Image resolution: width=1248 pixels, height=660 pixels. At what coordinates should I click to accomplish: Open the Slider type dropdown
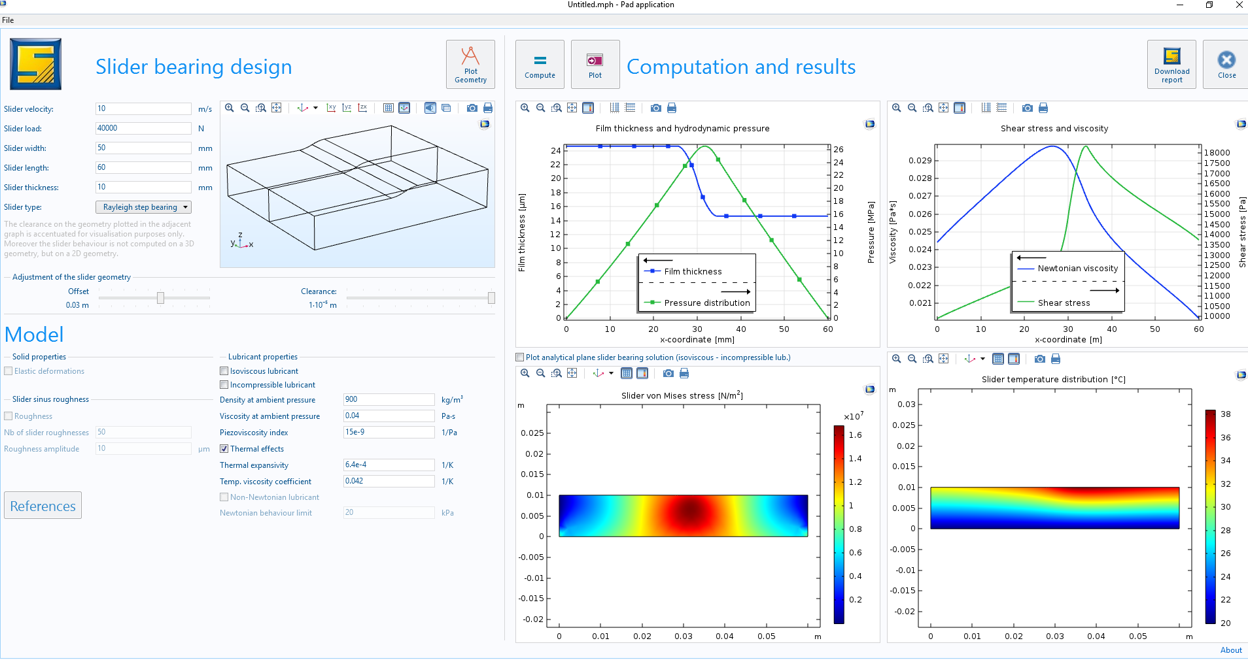143,207
